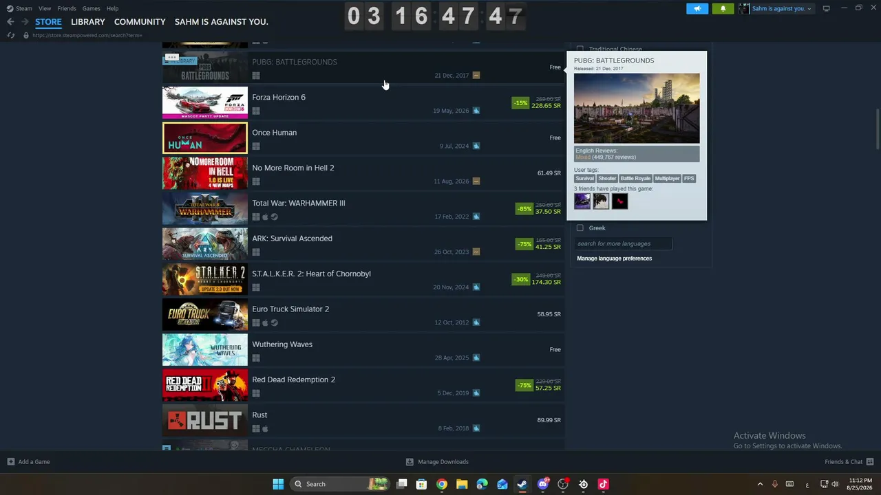Open File Explorer from the taskbar
The width and height of the screenshot is (881, 495).
[462, 484]
